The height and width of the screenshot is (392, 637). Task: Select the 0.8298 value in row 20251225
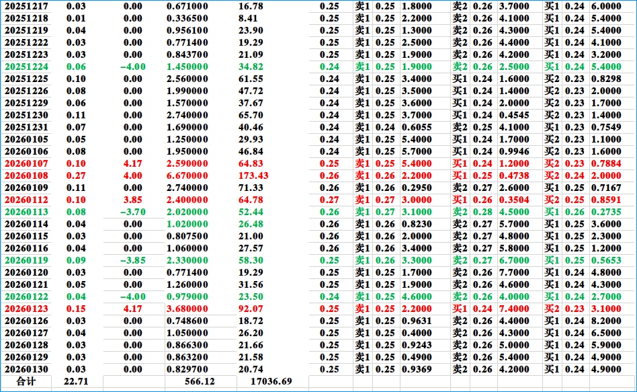[x=606, y=79]
